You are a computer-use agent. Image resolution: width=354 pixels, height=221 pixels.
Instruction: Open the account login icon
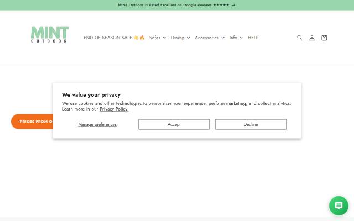312,38
